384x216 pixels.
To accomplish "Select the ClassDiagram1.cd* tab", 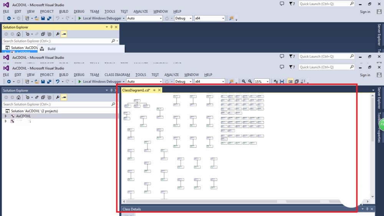I will coord(136,90).
